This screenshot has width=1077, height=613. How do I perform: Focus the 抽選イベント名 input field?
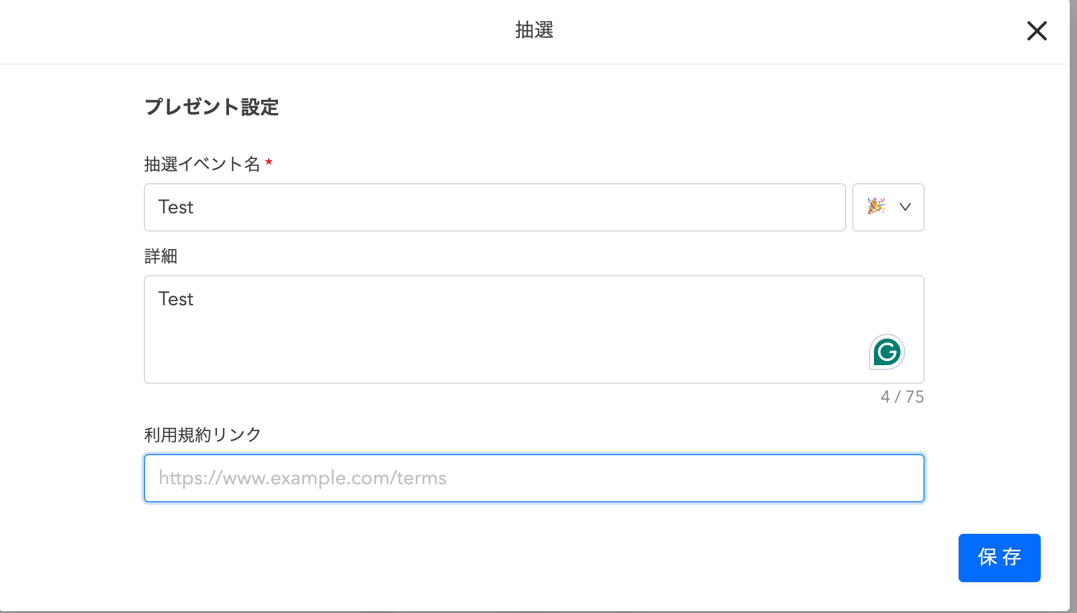[x=494, y=207]
